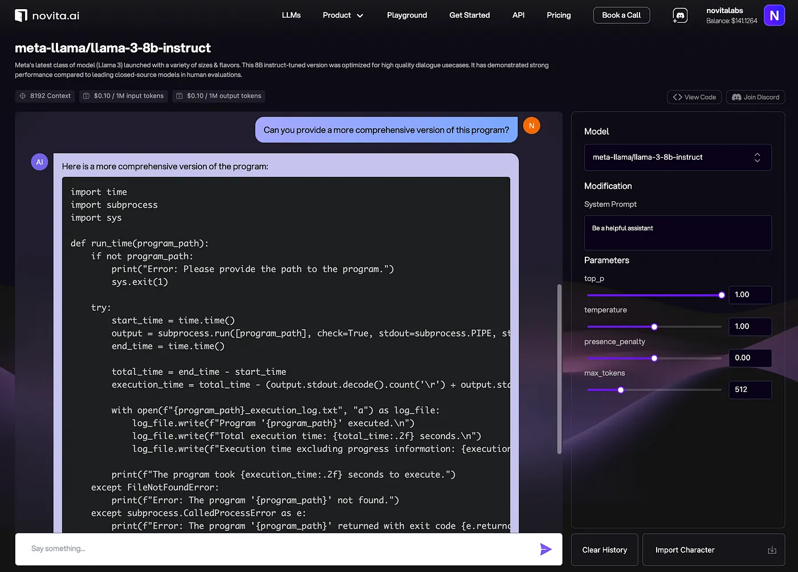The height and width of the screenshot is (572, 798).
Task: Click the presence_penalty value field
Action: 750,358
